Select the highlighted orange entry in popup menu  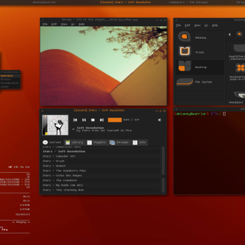10,76
